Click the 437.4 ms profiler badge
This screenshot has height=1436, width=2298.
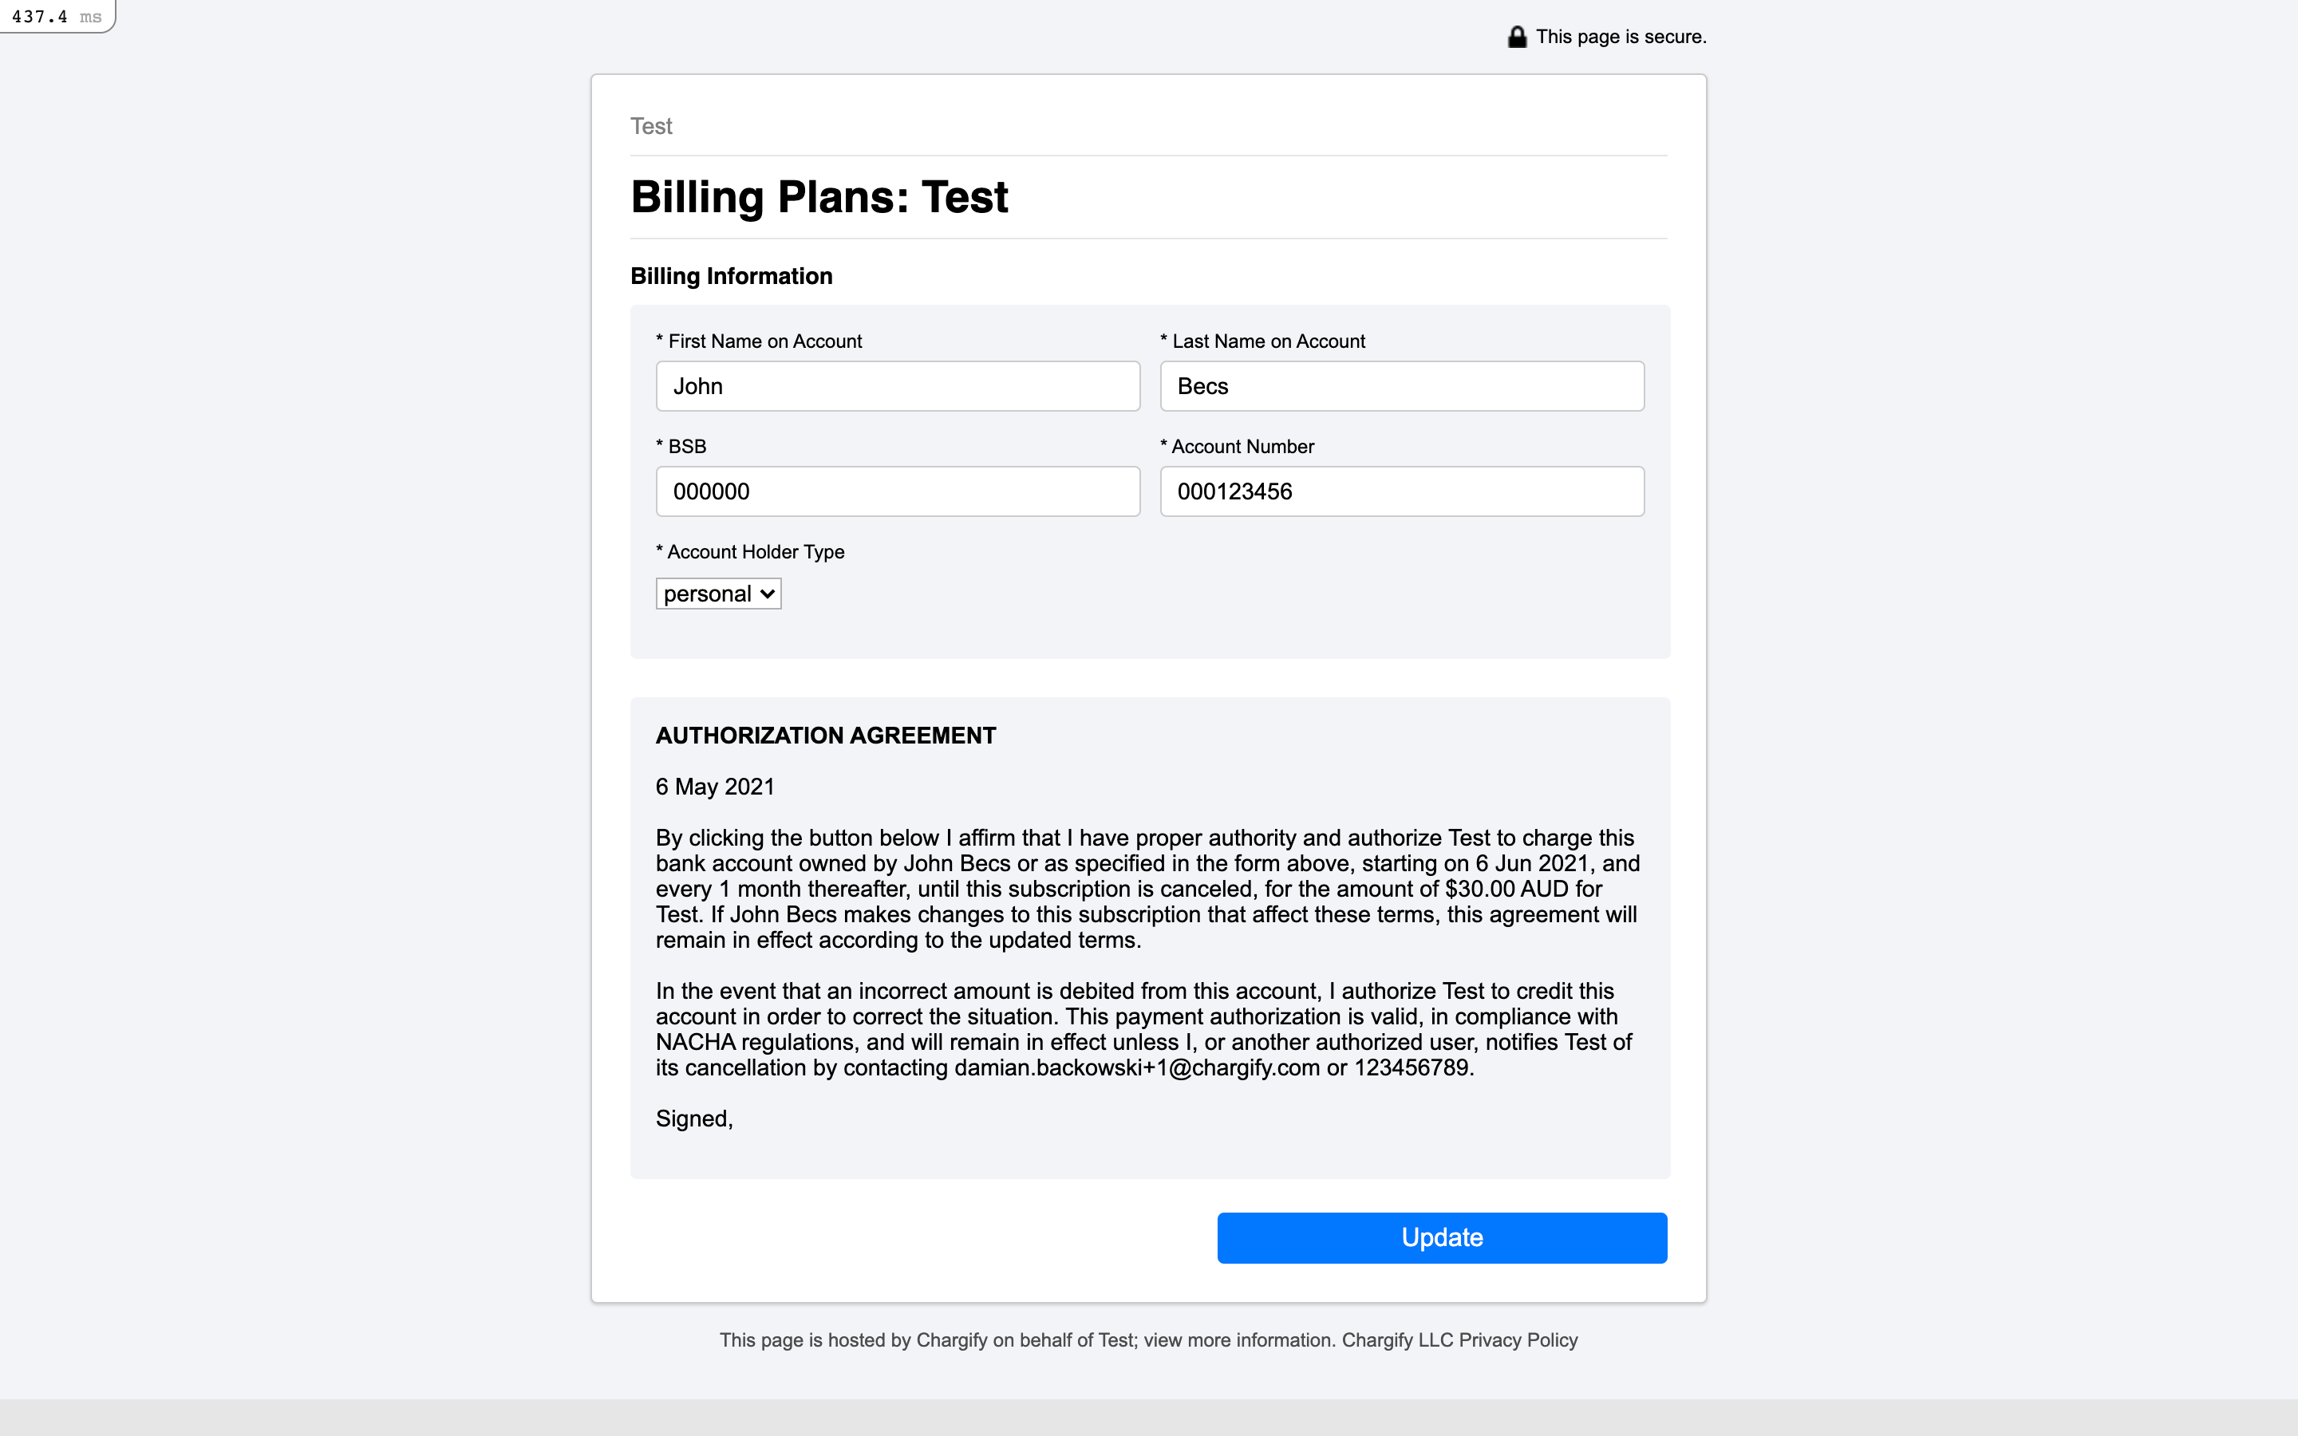[56, 16]
